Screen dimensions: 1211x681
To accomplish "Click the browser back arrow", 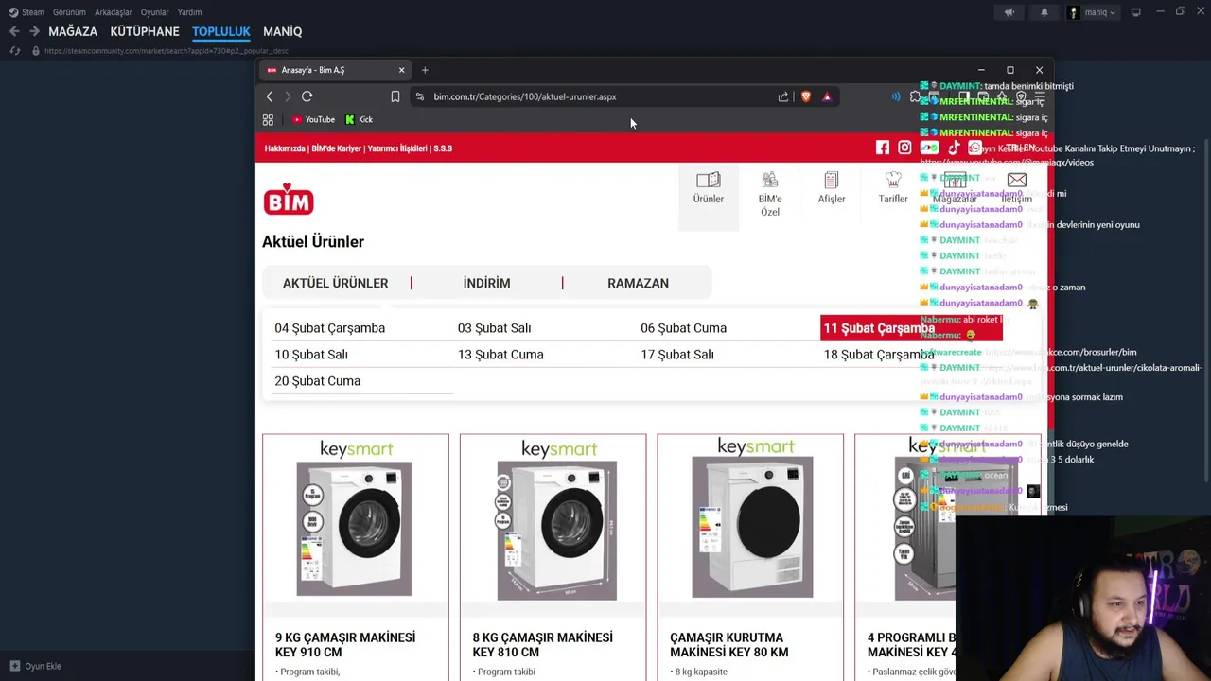I will (269, 96).
